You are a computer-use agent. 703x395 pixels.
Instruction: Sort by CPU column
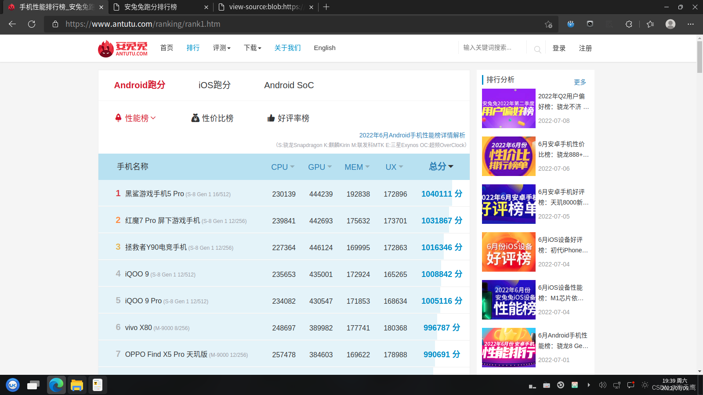(283, 167)
